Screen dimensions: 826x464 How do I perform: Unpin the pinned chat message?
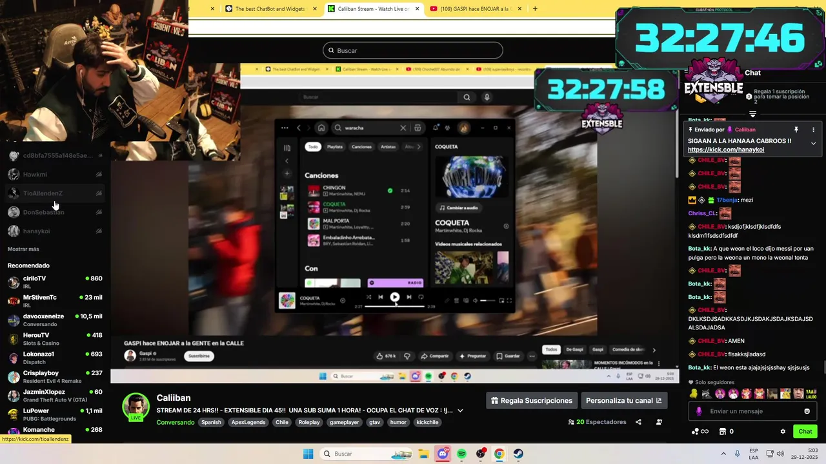(x=796, y=130)
